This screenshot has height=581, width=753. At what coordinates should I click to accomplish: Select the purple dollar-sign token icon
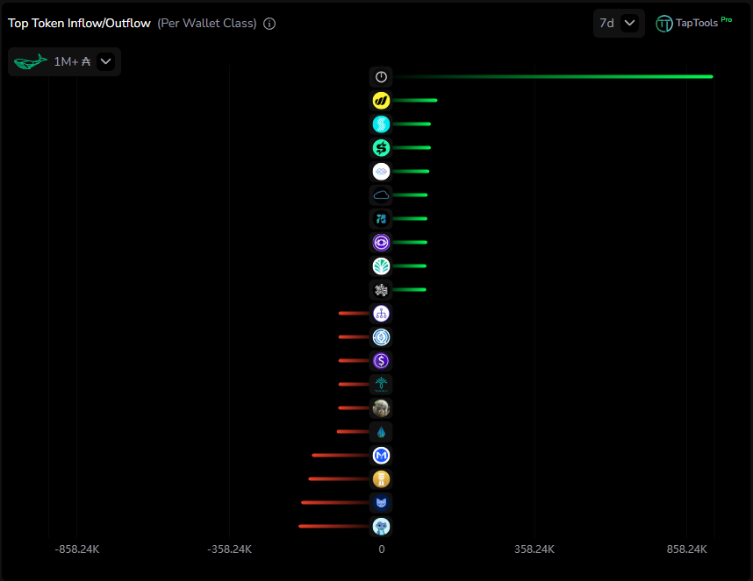[x=381, y=360]
